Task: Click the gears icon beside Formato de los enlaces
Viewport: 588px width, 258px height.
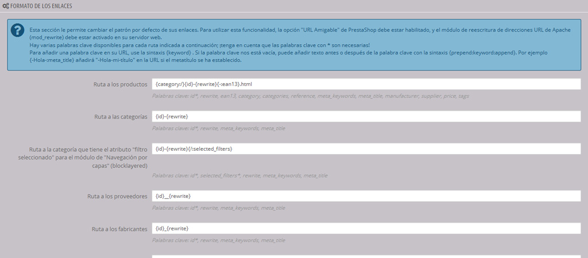Action: (6, 6)
